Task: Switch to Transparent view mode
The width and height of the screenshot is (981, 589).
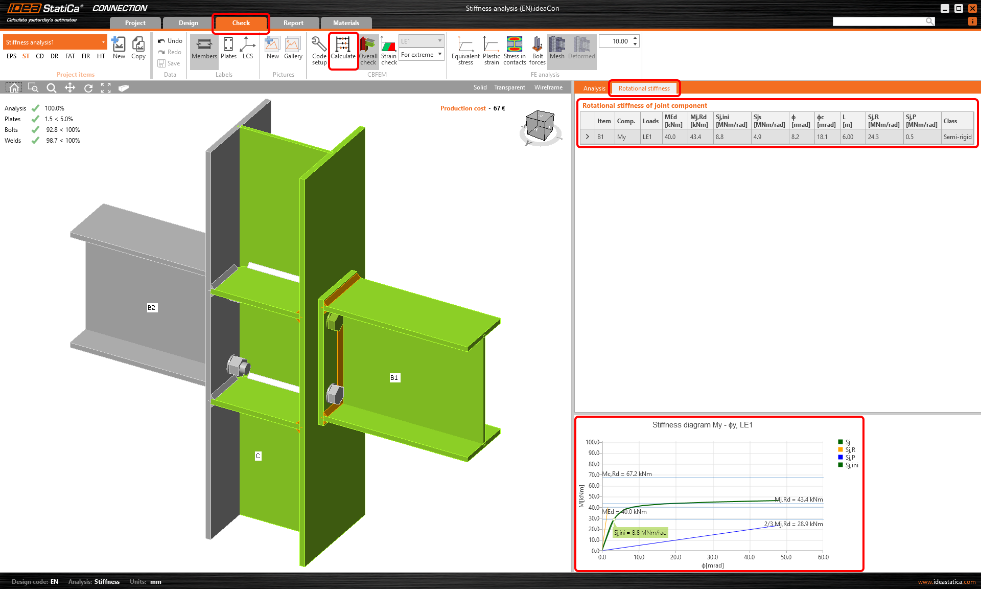Action: [509, 87]
